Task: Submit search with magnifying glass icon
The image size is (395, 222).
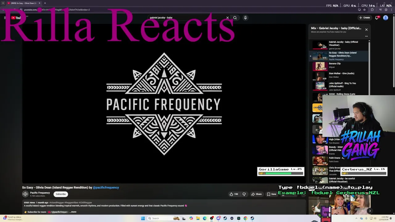Action: click(x=235, y=18)
